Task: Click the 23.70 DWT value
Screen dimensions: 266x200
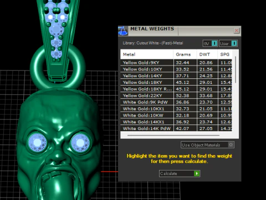Action: coord(206,102)
